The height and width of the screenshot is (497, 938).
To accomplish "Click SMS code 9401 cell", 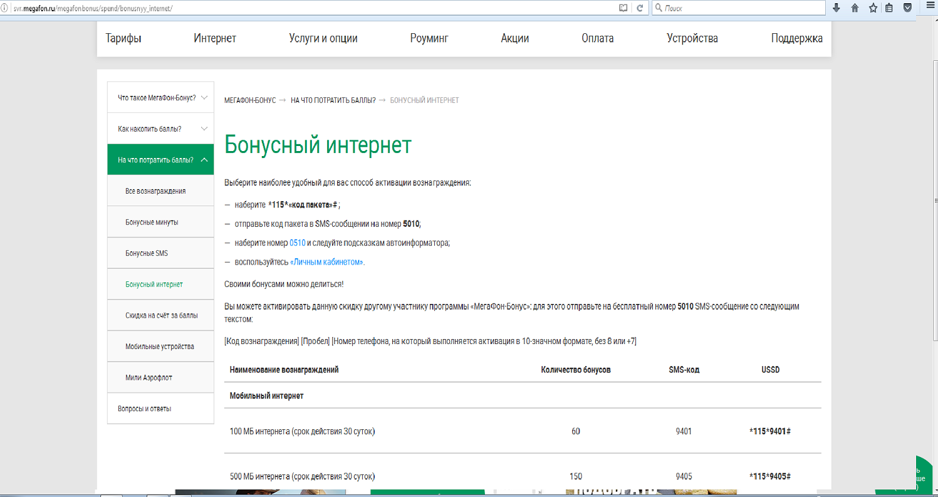I will pos(684,431).
